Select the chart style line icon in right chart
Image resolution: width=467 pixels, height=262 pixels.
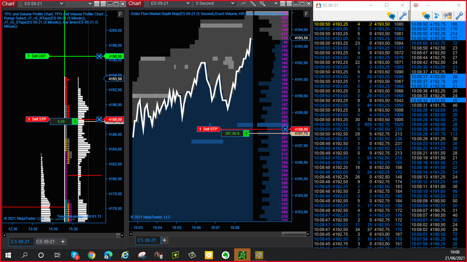[243, 3]
